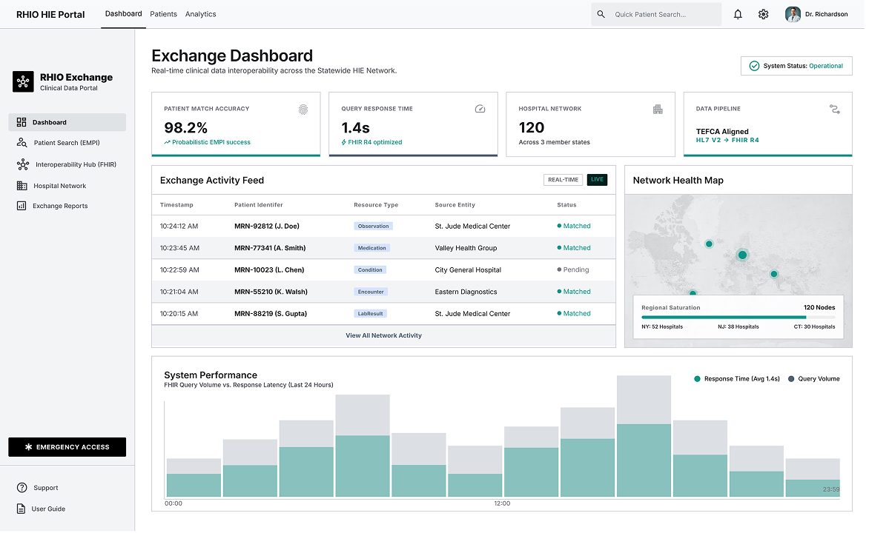Click Dr. Richardson's profile avatar
This screenshot has height=533, width=869.
796,14
